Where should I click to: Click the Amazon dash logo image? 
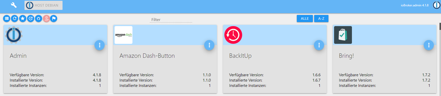[124, 35]
